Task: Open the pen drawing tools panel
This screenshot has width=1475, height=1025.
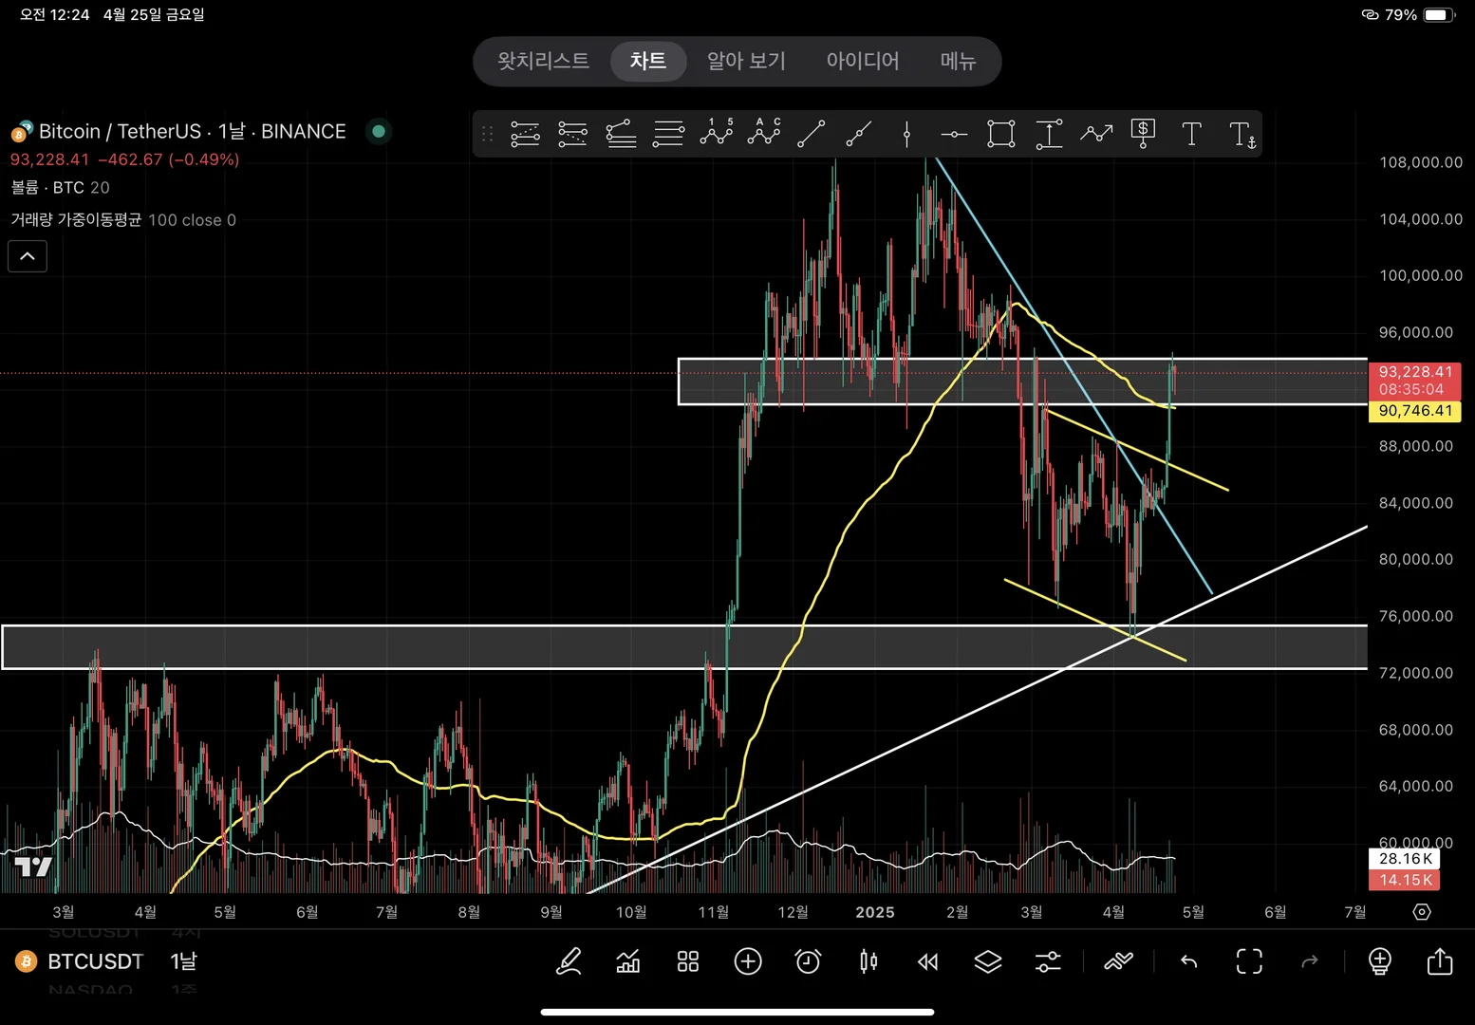Action: coord(569,961)
